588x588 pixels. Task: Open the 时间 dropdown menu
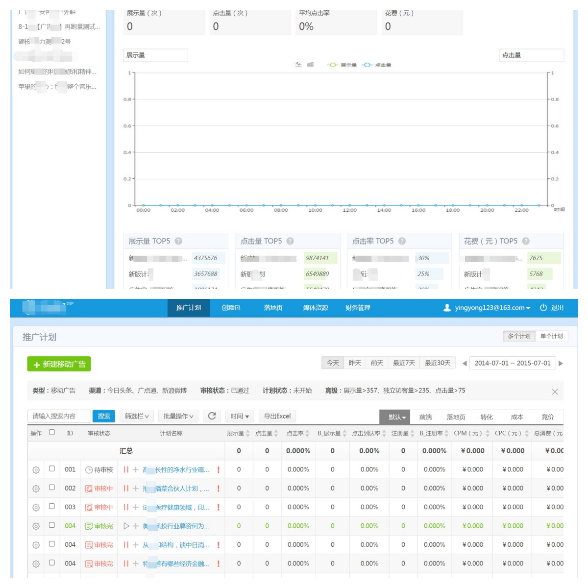click(240, 416)
